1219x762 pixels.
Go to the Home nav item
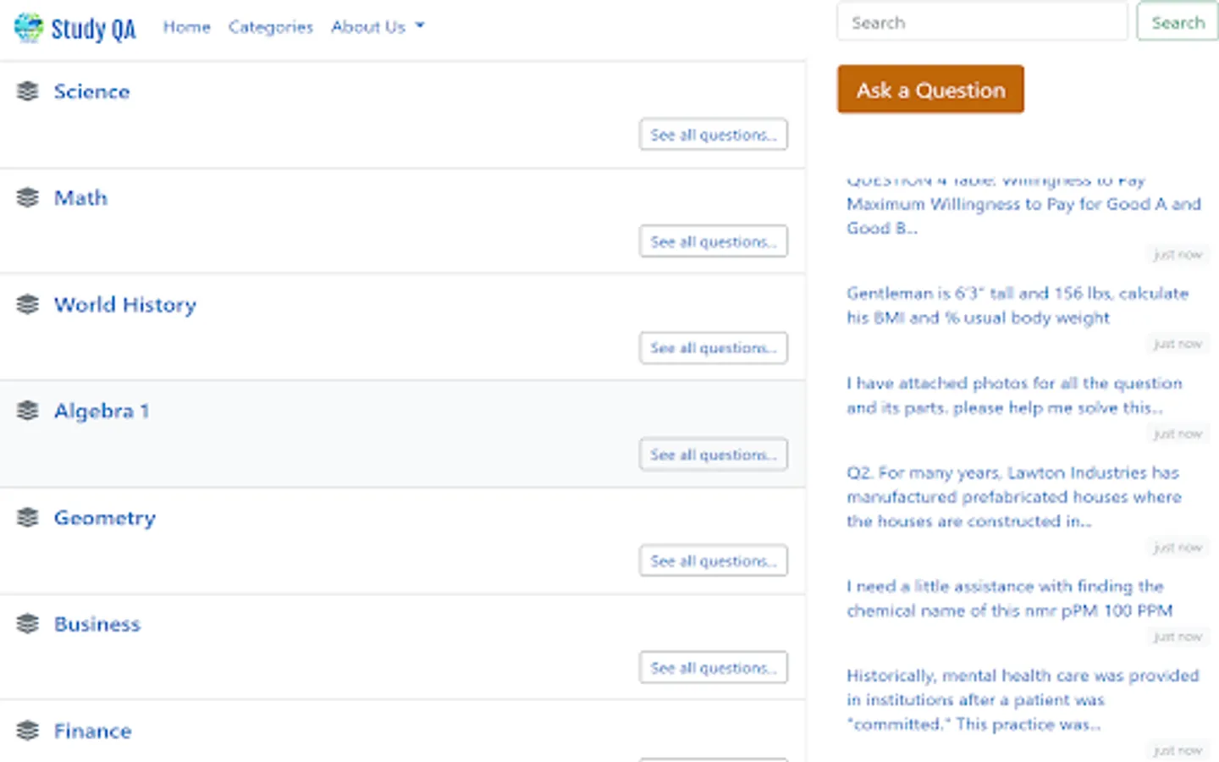[x=186, y=27]
